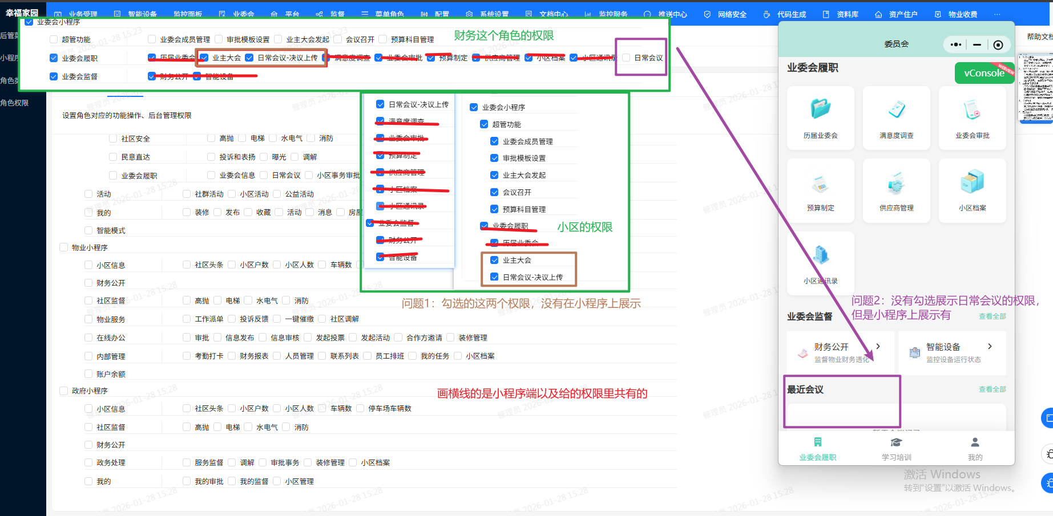Screen dimensions: 1053x516
Task: Toggle the 财务公开 permission checkbox
Action: pyautogui.click(x=151, y=75)
